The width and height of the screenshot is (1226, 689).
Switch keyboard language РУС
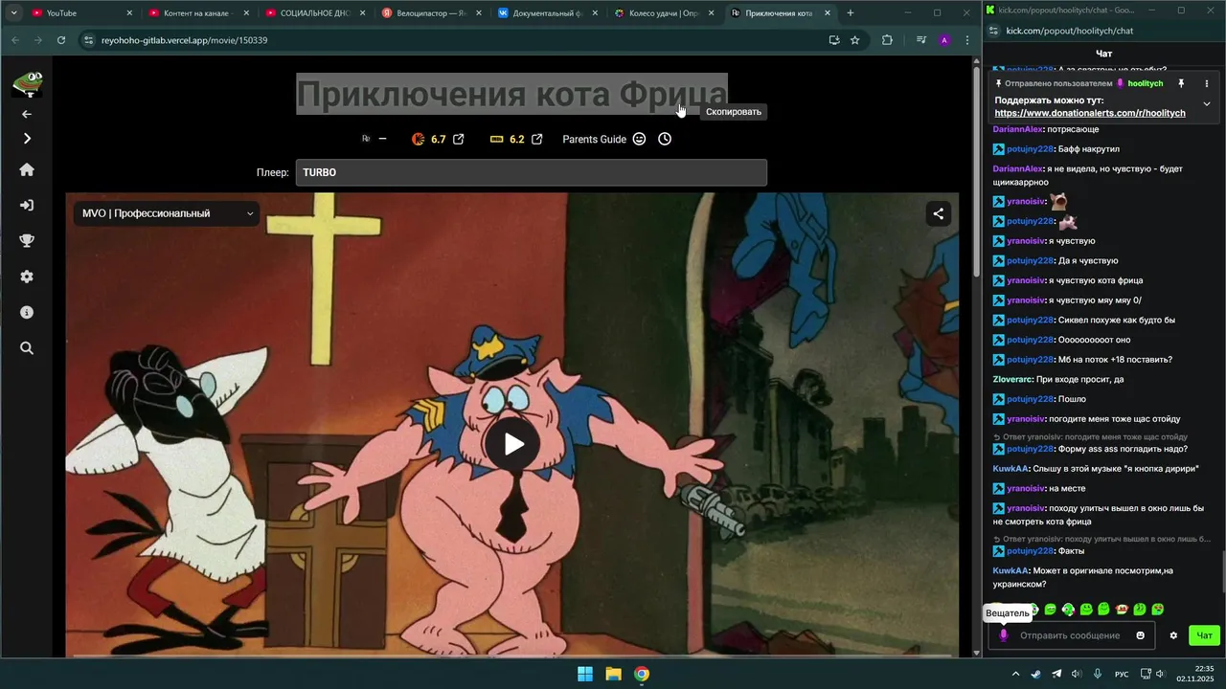pos(1122,674)
